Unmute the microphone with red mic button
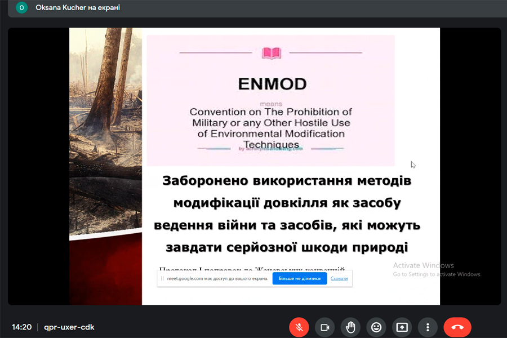Viewport: 507px width, 338px height. pyautogui.click(x=299, y=327)
